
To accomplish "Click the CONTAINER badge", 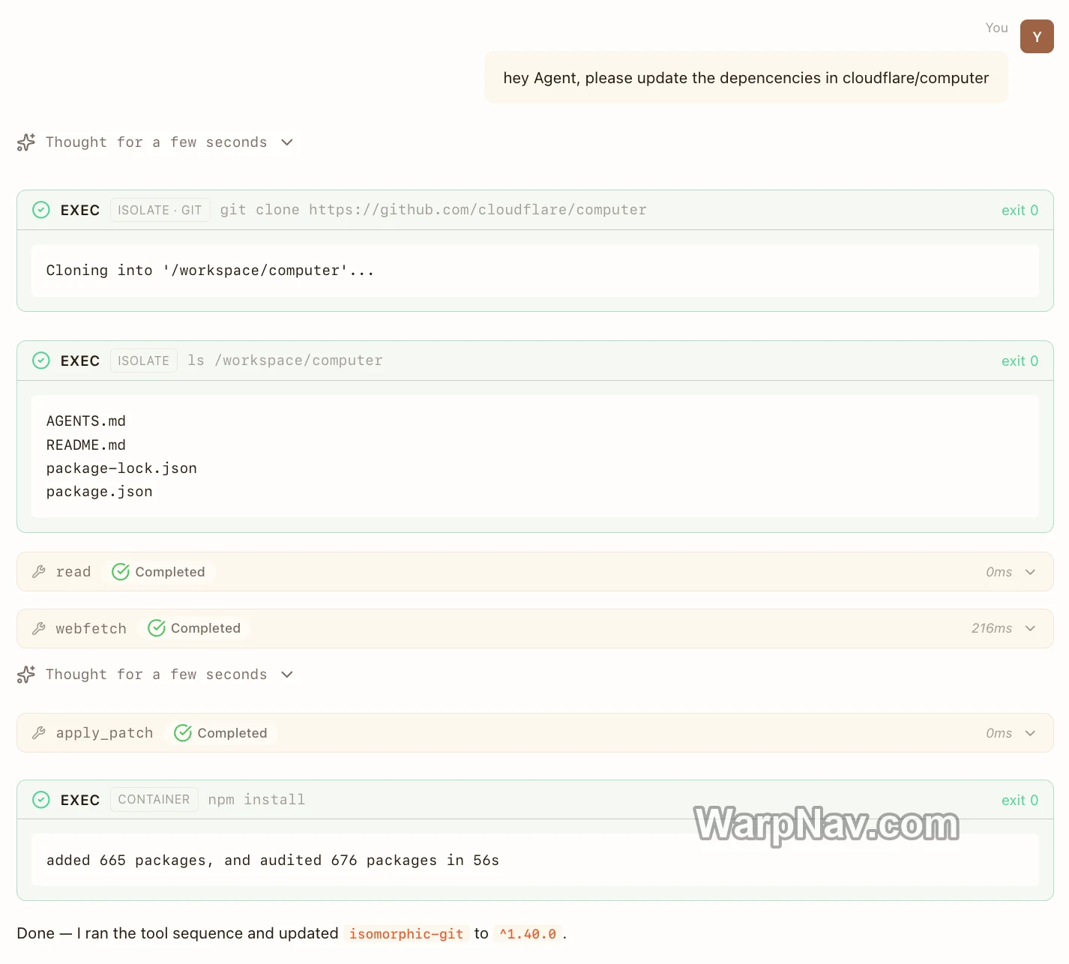I will click(154, 799).
